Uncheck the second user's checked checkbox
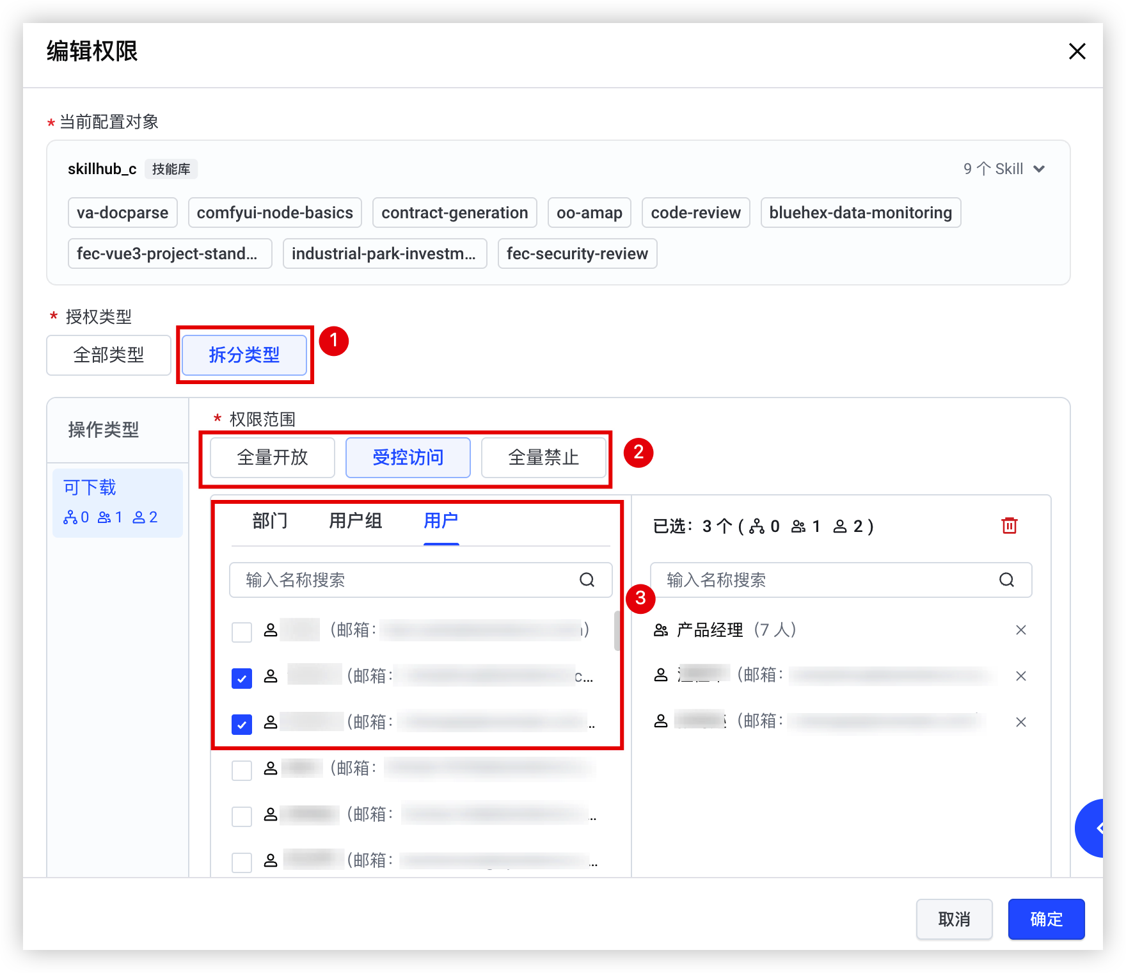The height and width of the screenshot is (973, 1126). tap(242, 678)
